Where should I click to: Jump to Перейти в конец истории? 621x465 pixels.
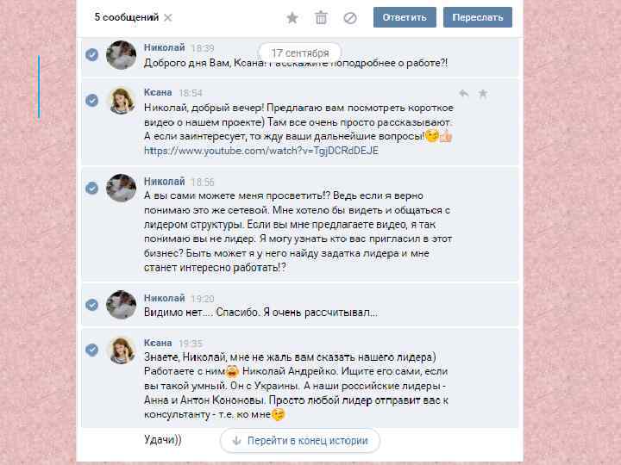click(x=300, y=441)
